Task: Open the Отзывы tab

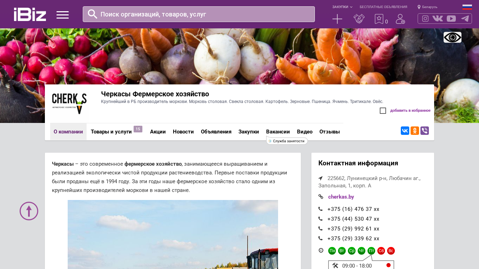Action: (330, 132)
